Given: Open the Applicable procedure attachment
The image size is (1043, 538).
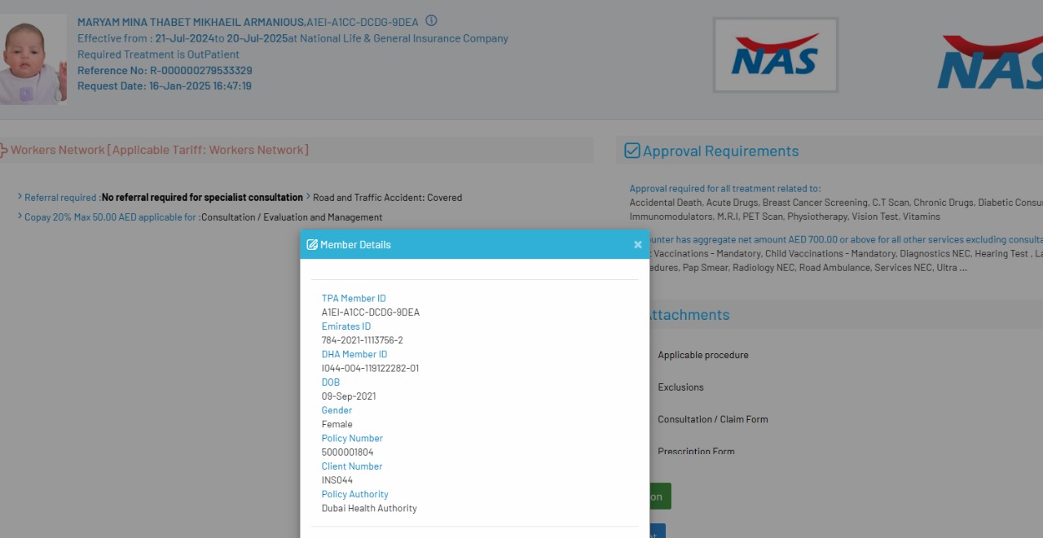Looking at the screenshot, I should [703, 355].
